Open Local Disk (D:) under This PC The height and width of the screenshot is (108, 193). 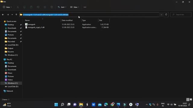(x=13, y=86)
